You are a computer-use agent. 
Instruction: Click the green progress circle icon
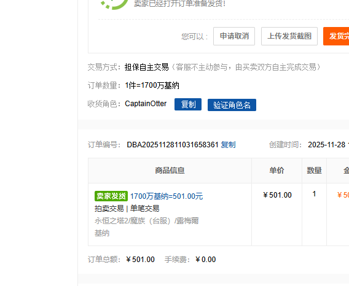114,4
